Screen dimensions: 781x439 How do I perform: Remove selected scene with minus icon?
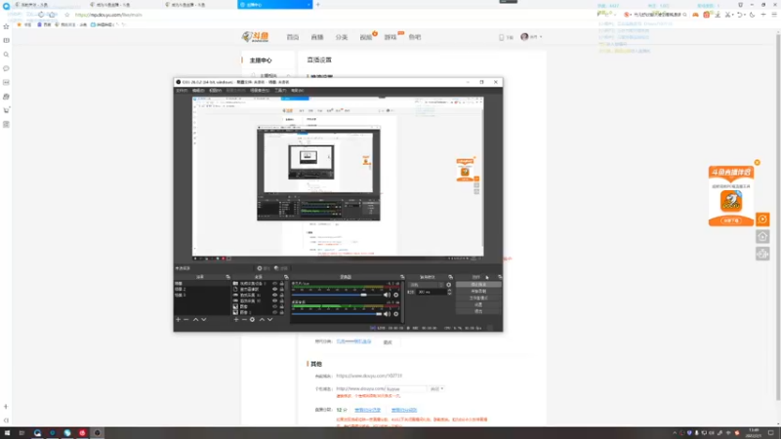(x=186, y=320)
